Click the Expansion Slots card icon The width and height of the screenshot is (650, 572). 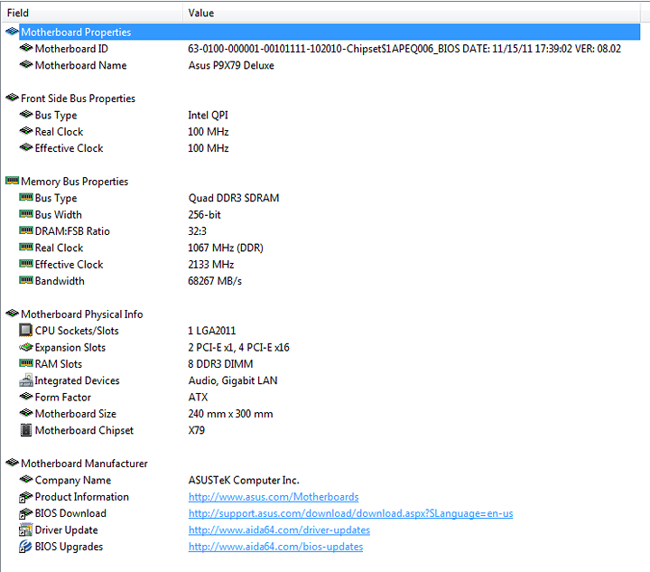pyautogui.click(x=25, y=347)
